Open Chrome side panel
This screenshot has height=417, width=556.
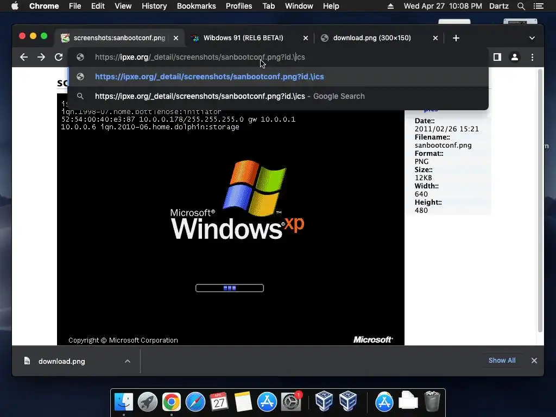(x=497, y=57)
